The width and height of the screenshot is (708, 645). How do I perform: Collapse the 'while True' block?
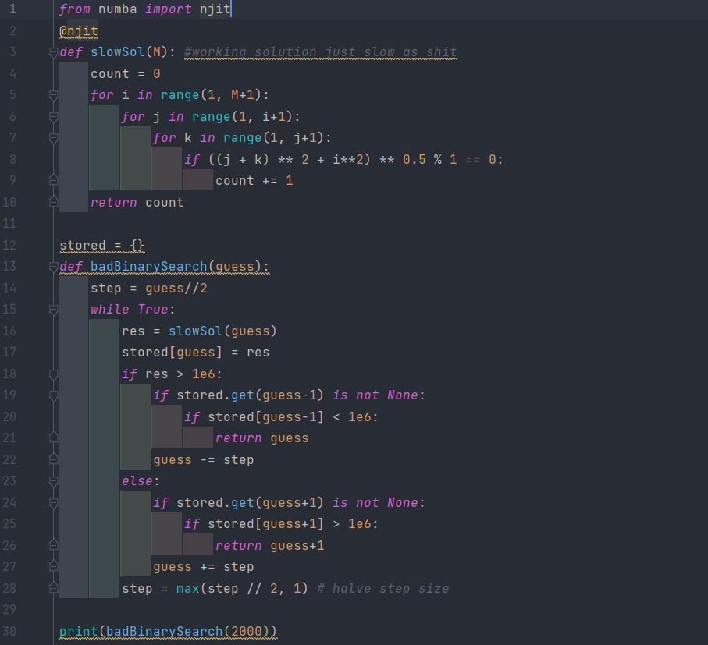(53, 310)
